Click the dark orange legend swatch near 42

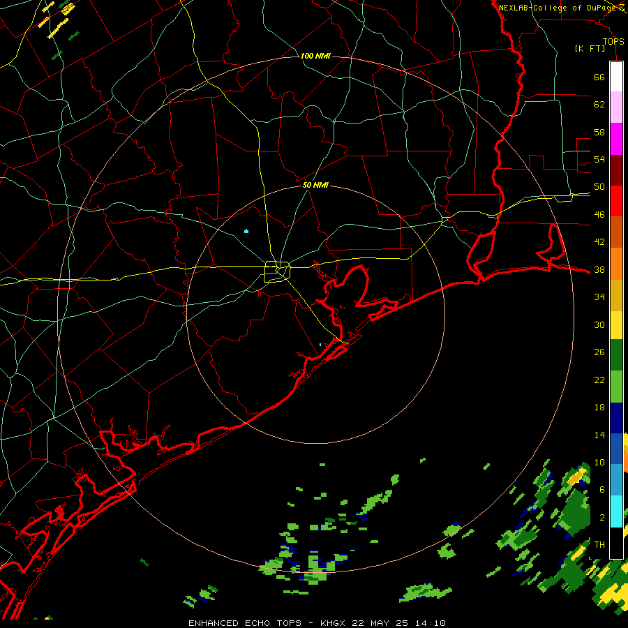click(x=616, y=232)
